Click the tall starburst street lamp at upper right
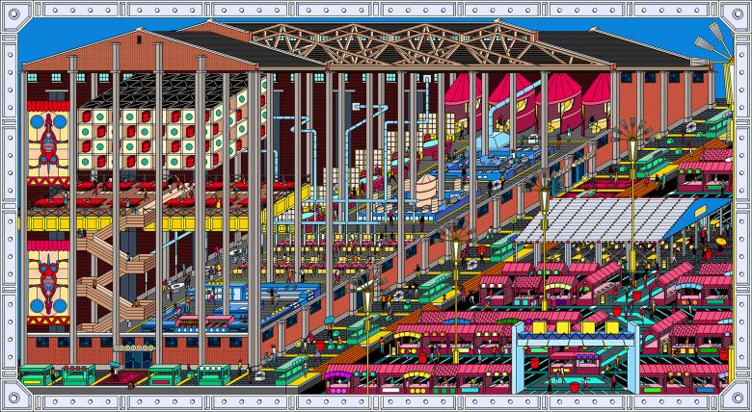Image resolution: width=752 pixels, height=412 pixels. 632,135
